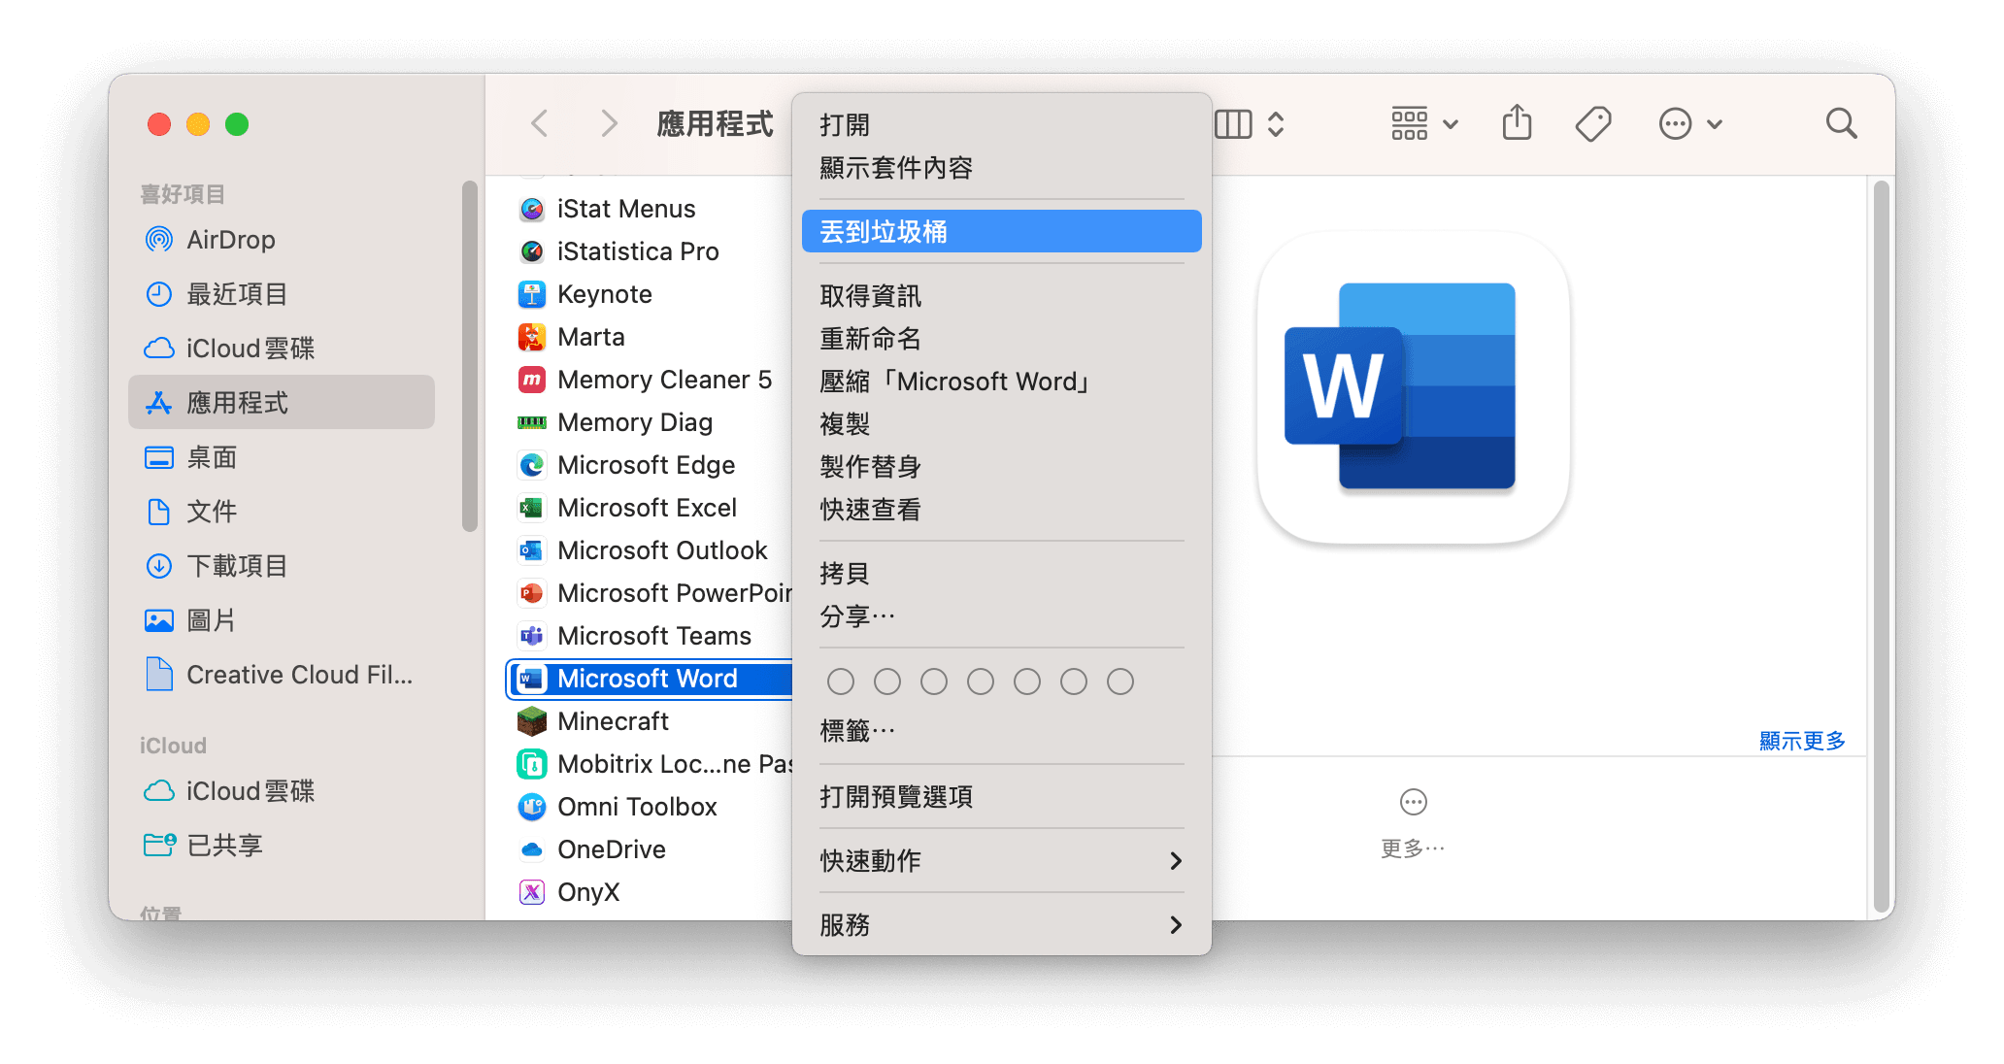2004x1064 pixels.
Task: Click the back navigation arrow
Action: [x=540, y=124]
